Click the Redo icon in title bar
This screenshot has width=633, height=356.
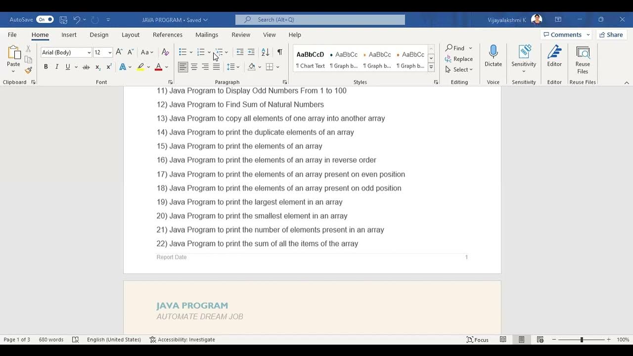click(x=95, y=20)
